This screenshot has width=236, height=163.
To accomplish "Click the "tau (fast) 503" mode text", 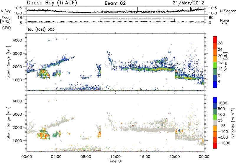I will [41, 29].
